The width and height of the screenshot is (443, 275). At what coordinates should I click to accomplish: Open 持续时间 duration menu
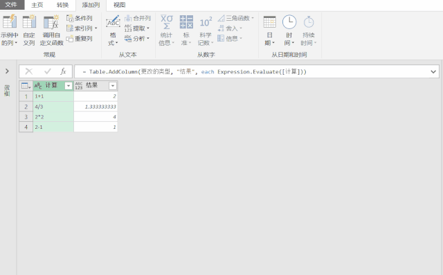coord(309,30)
